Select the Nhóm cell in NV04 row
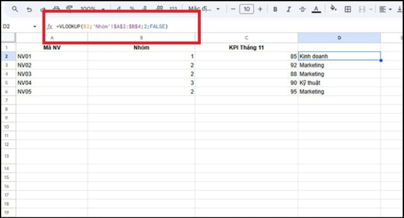Viewport: 404px width, 218px height. (x=141, y=83)
